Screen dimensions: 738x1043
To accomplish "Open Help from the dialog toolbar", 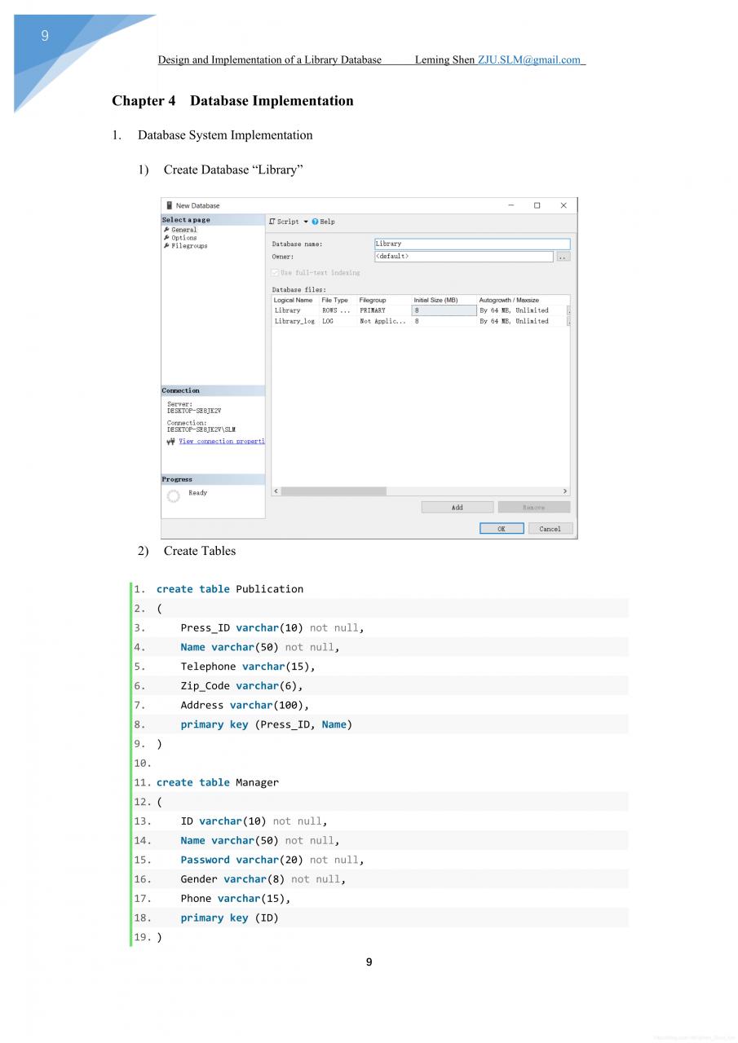I will click(x=324, y=222).
